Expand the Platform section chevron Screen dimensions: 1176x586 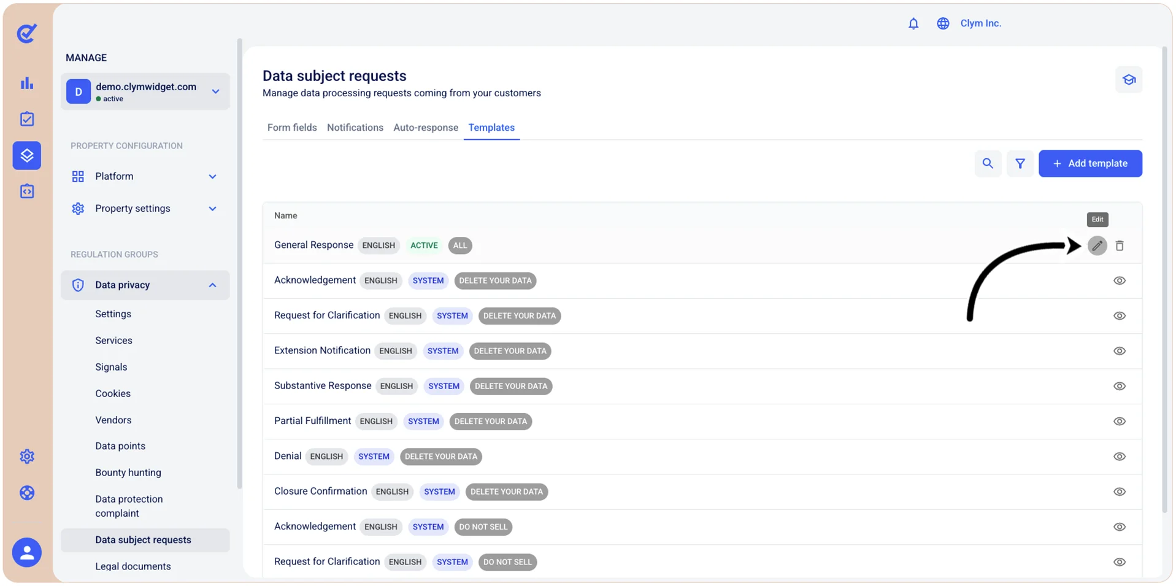[212, 177]
